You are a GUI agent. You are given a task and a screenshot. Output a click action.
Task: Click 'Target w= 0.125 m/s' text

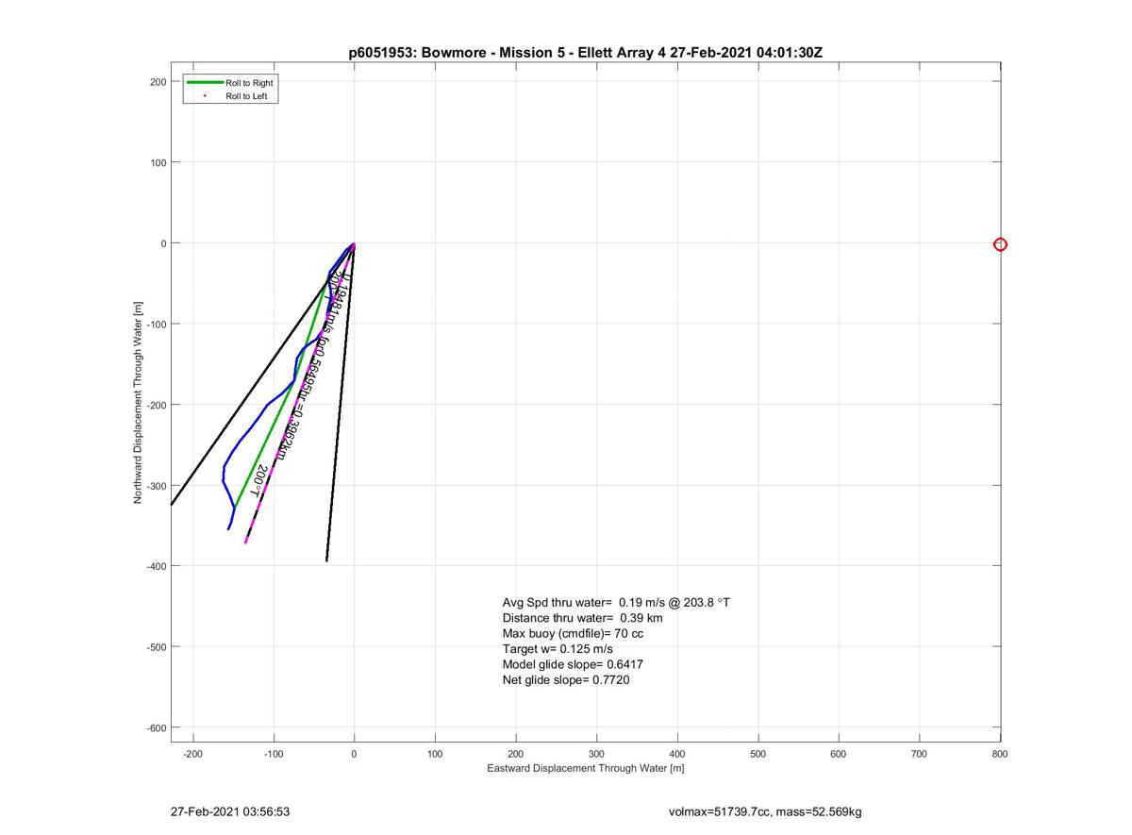coord(558,649)
